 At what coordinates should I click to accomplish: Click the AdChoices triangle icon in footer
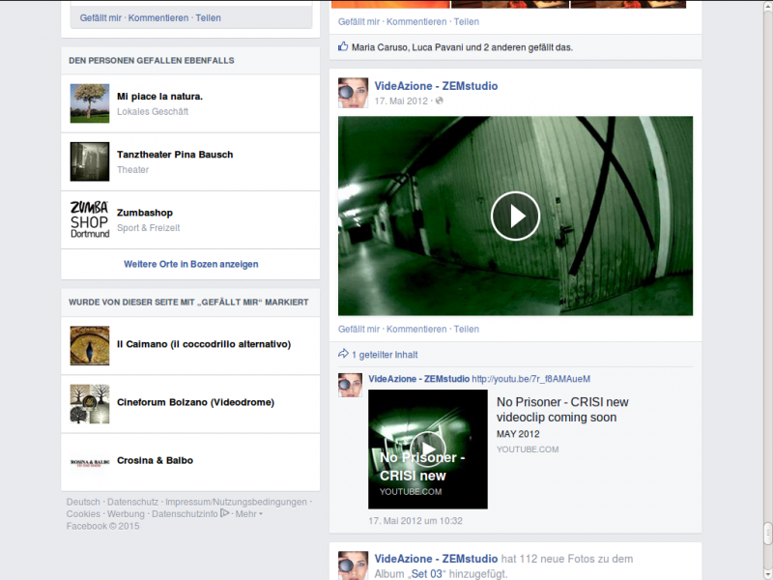(x=225, y=513)
